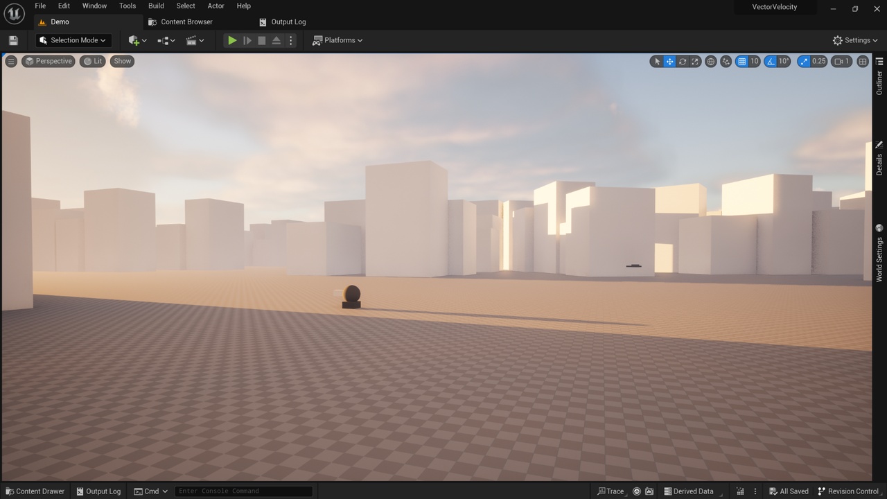Open the viewport options hamburger menu

pyautogui.click(x=11, y=61)
